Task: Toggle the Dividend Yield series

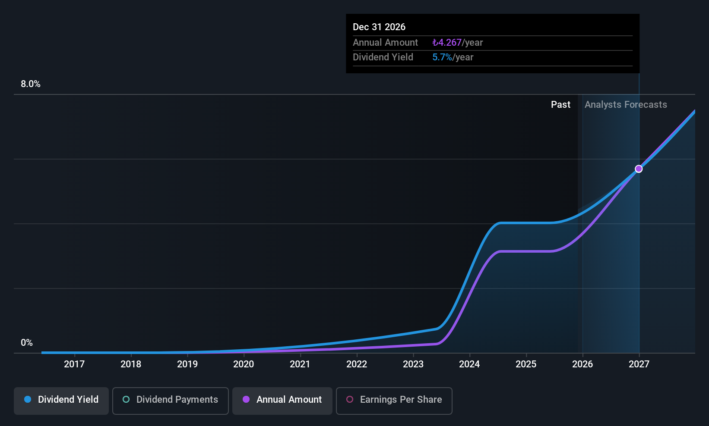Action: coord(61,400)
